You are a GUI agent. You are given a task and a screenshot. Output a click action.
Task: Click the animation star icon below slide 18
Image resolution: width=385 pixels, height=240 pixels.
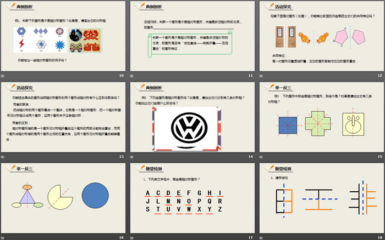pos(261,238)
